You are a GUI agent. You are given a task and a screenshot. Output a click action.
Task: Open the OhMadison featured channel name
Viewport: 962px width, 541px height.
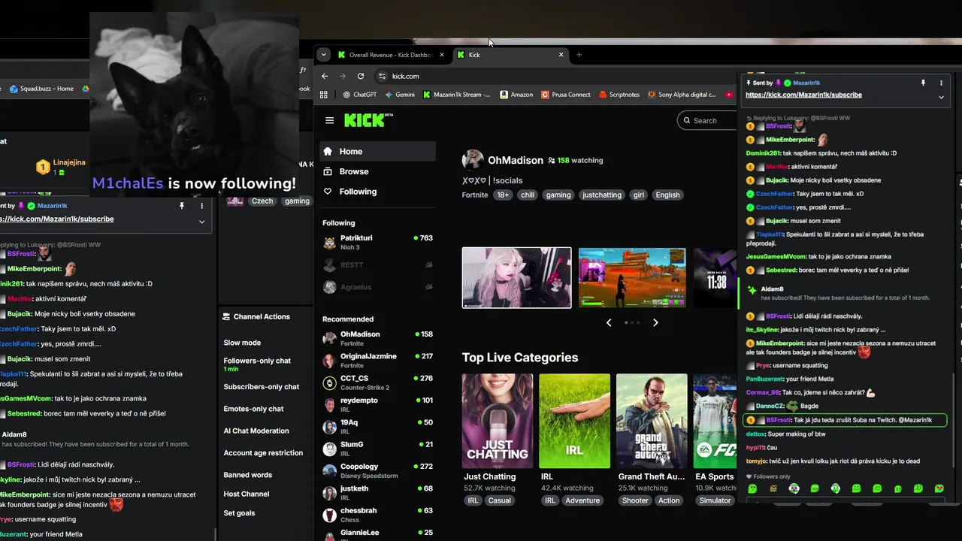point(516,160)
